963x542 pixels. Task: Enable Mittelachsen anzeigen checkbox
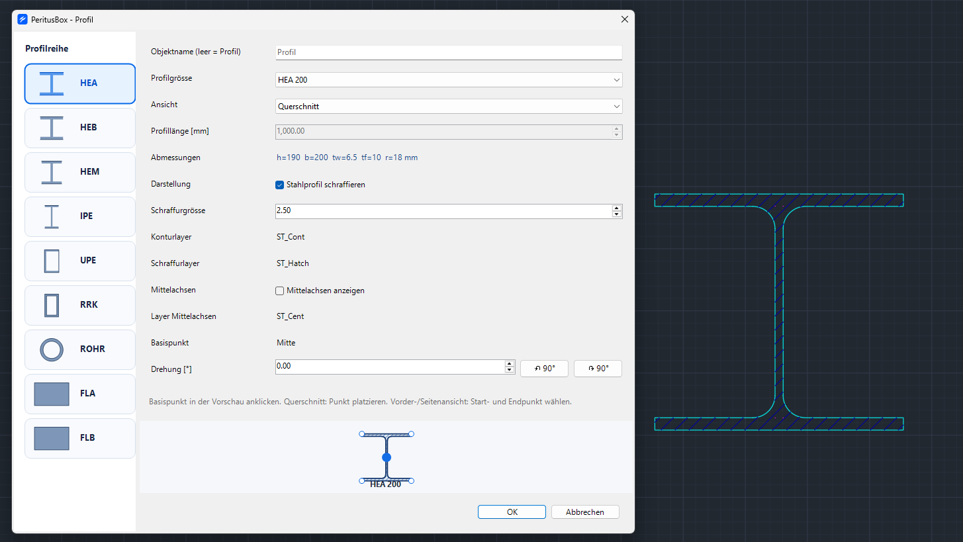(x=279, y=291)
